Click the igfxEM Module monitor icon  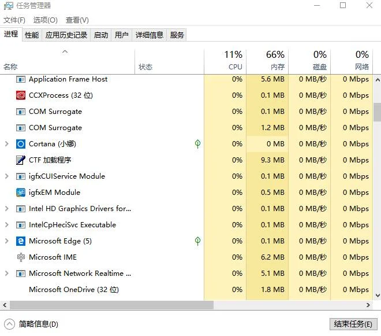click(21, 193)
